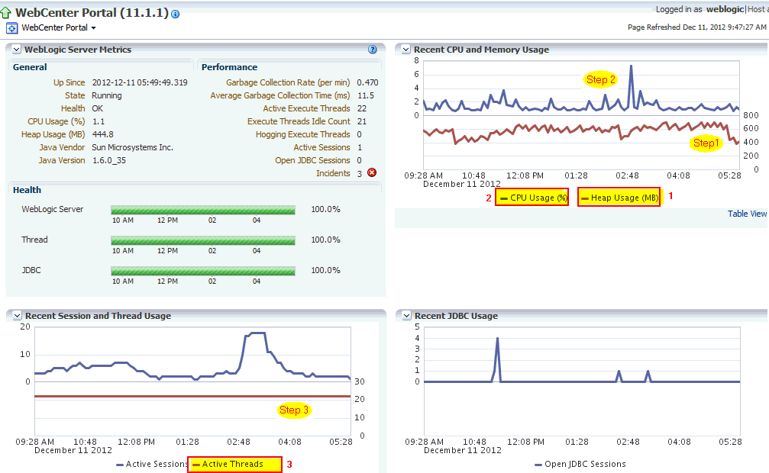
Task: Select the Active Sessions legend entry
Action: [152, 464]
